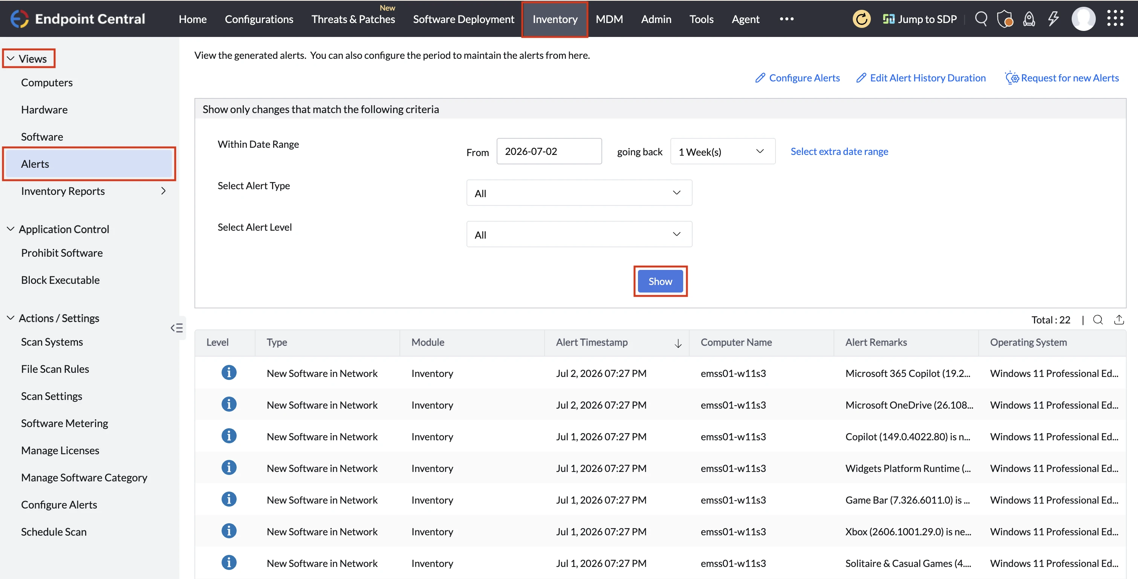Open the user profile avatar
Image resolution: width=1138 pixels, height=579 pixels.
point(1083,19)
